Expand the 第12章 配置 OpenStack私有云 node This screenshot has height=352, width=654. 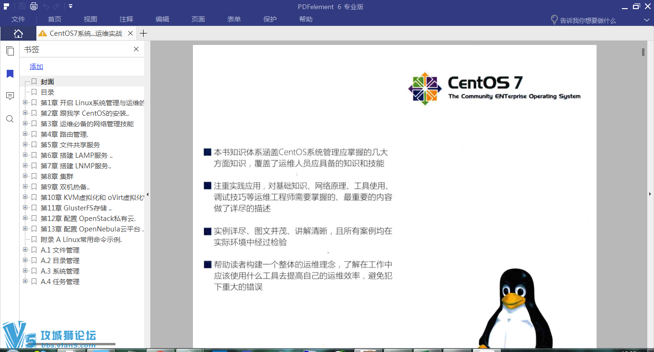click(x=25, y=218)
